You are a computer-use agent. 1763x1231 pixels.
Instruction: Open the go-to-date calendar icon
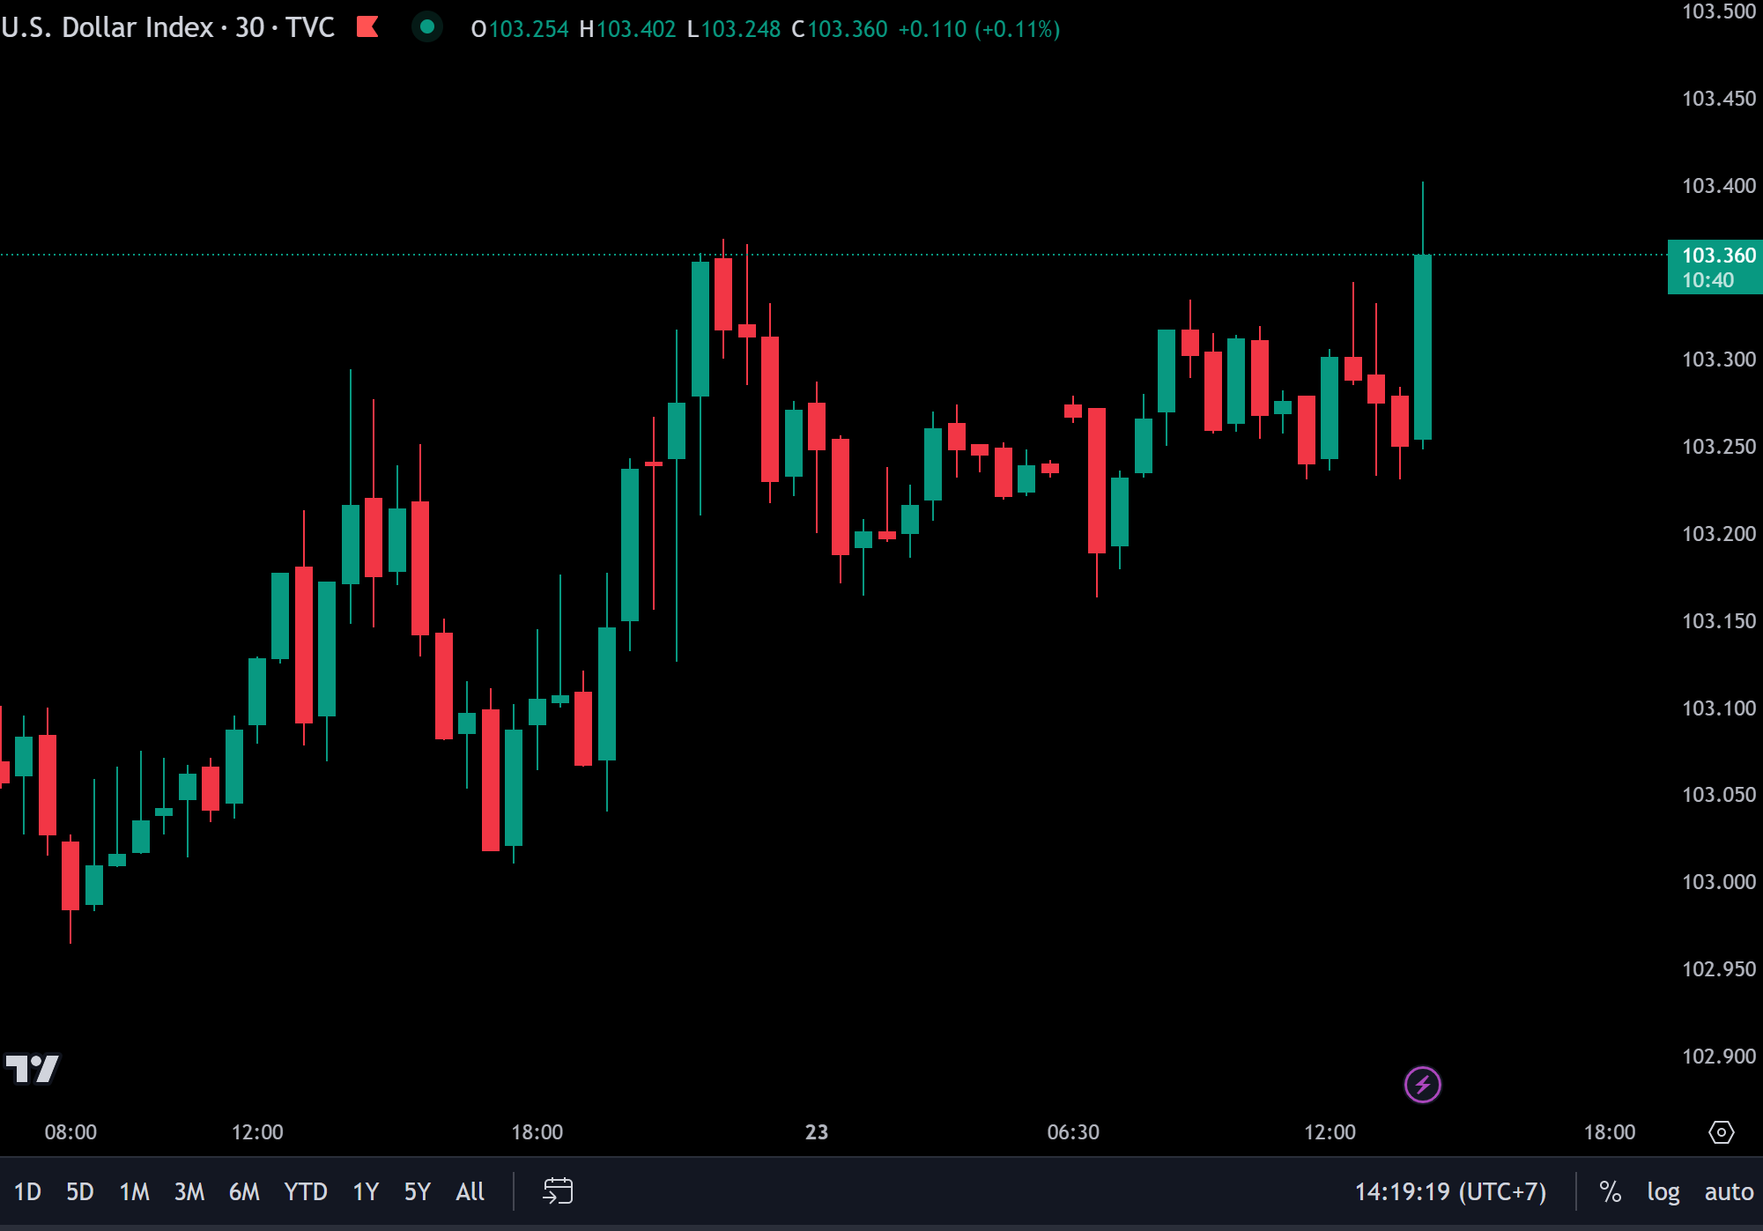[x=558, y=1191]
